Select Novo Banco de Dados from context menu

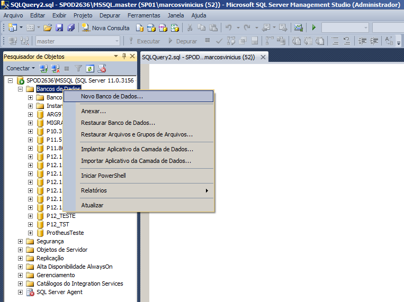[139, 96]
